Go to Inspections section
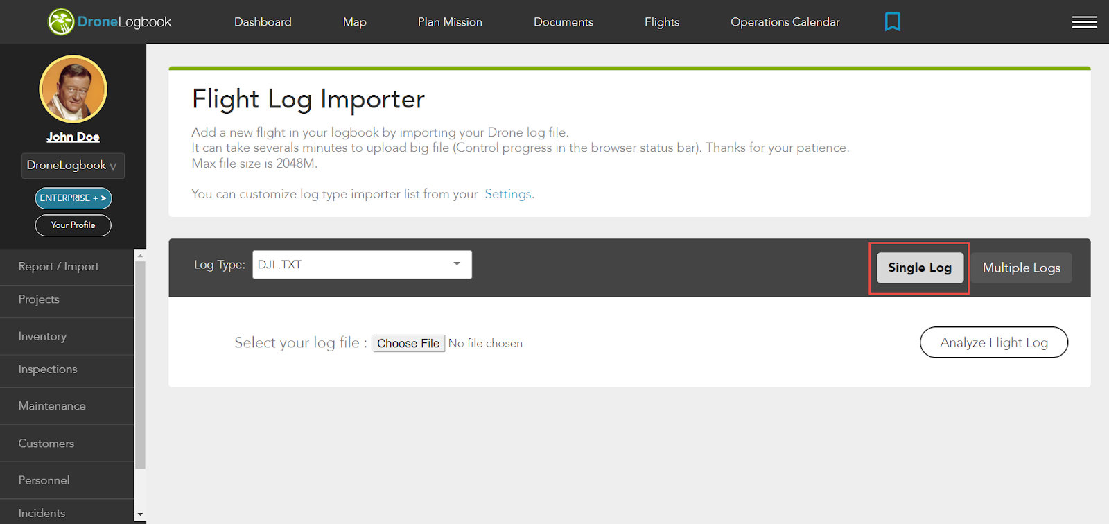 click(67, 369)
